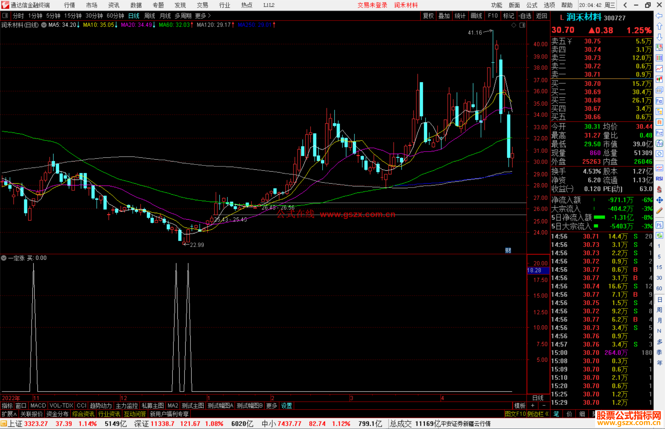Switch to the 周线 weekly period tab
Viewport: 665px width, 429px height.
point(150,15)
